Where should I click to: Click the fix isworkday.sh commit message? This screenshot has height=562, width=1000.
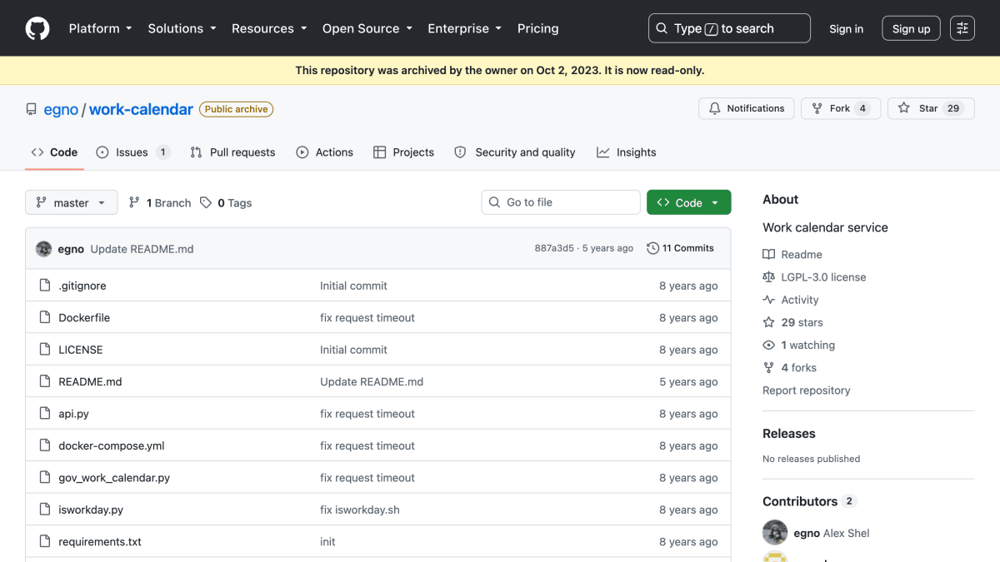click(x=360, y=510)
